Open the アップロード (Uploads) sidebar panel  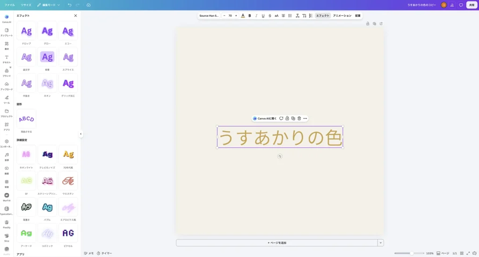(7, 86)
